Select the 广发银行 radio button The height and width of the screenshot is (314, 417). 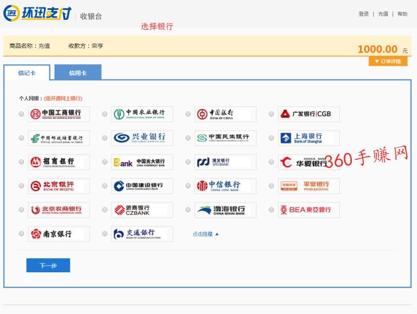tap(271, 114)
